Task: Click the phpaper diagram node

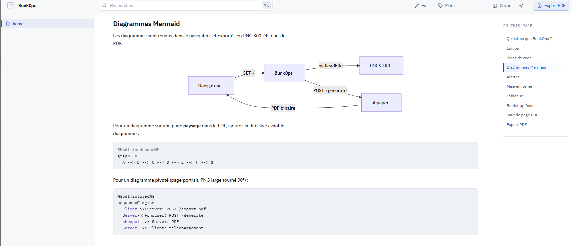Action: tap(381, 103)
